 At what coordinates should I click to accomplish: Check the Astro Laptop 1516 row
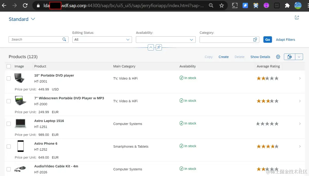[x=9, y=124]
